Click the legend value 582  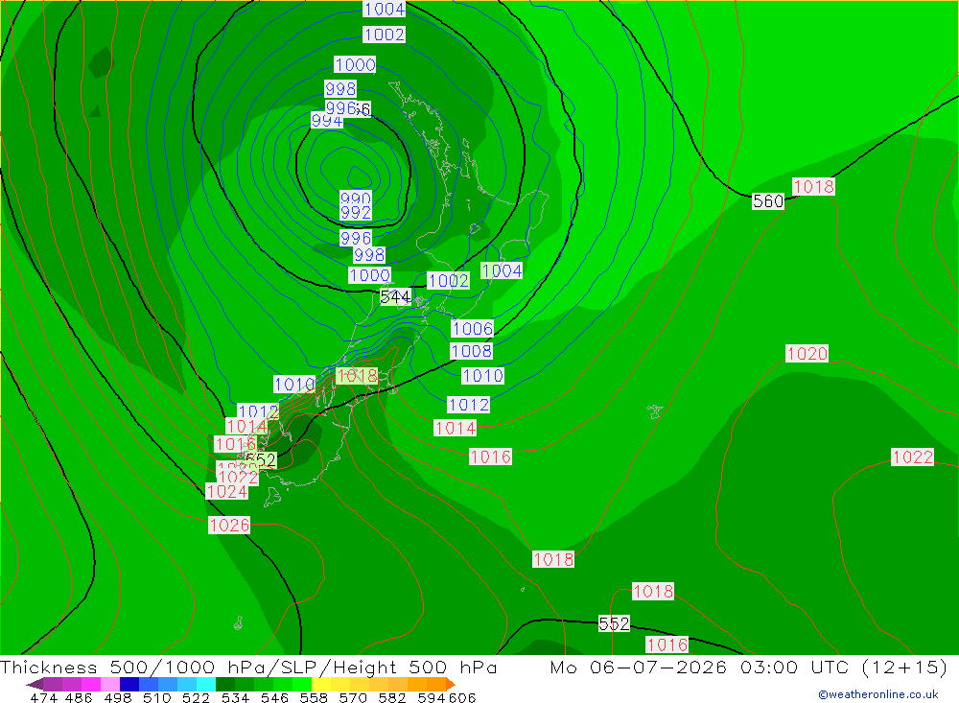click(x=392, y=697)
